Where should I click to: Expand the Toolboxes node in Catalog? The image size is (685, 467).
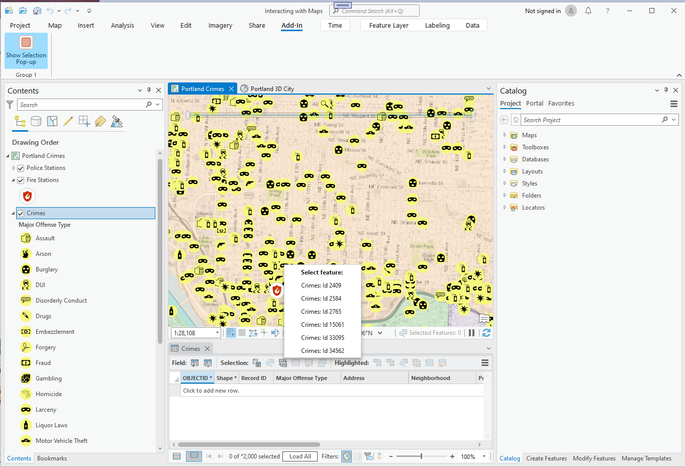[x=505, y=147]
